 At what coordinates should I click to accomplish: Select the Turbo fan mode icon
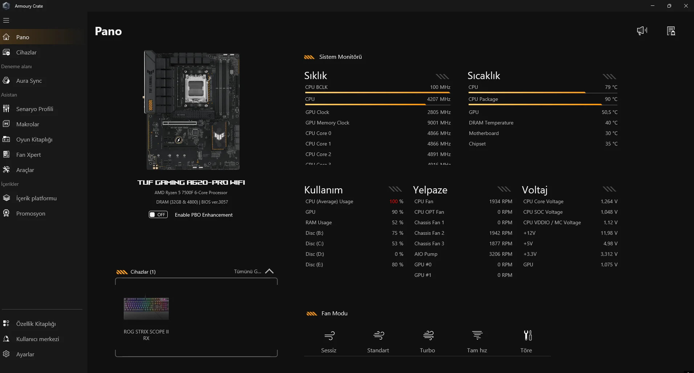428,335
